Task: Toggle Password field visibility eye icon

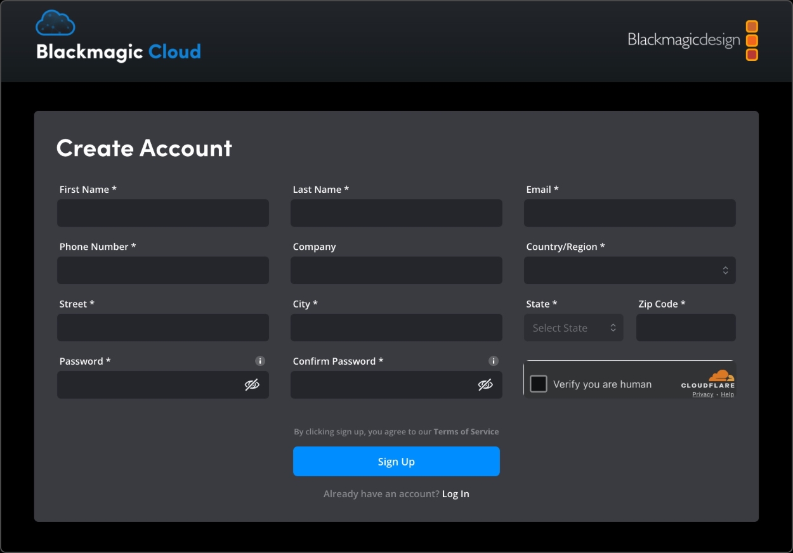Action: coord(252,385)
